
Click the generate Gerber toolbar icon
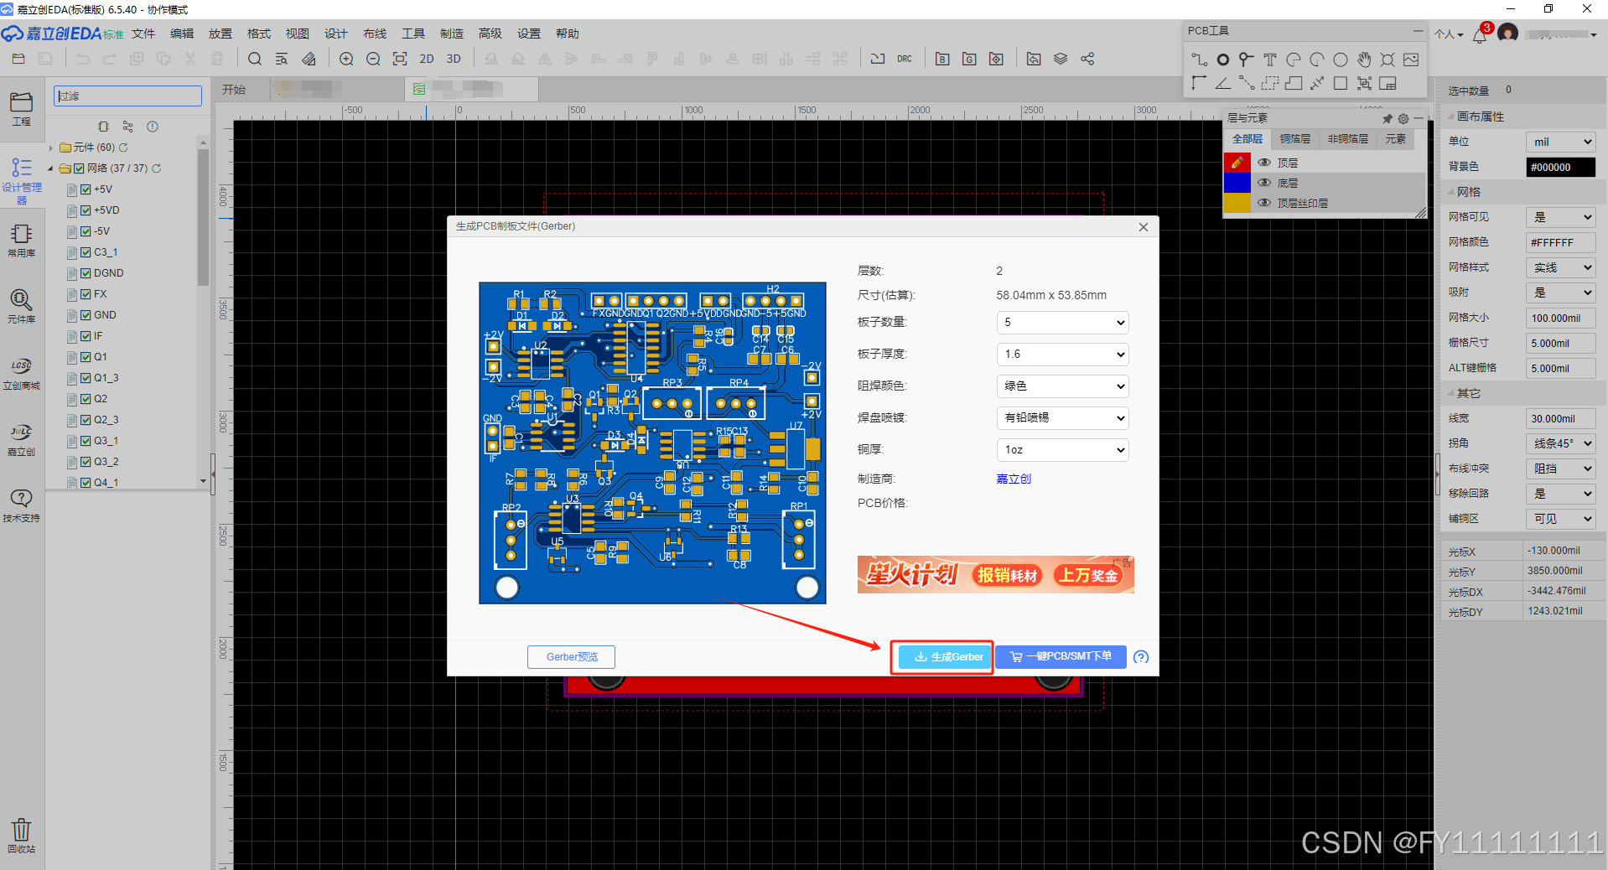[x=969, y=59]
